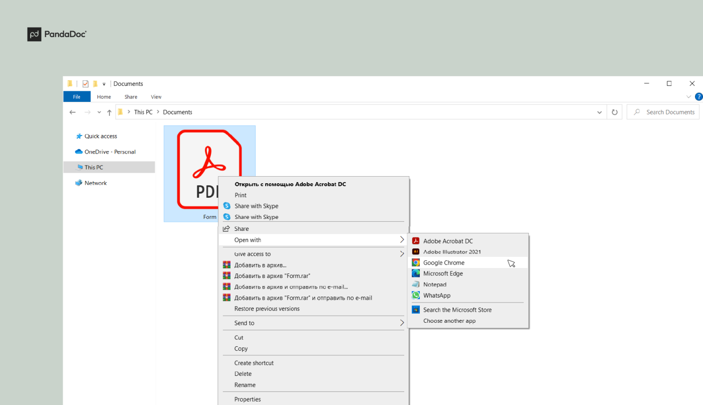Click chevron between This PC and Documents

pos(158,112)
